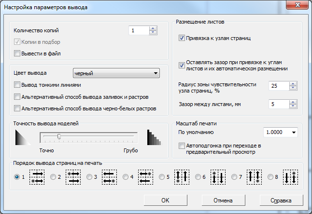Click the page order icon for option 2

pyautogui.click(x=73, y=177)
